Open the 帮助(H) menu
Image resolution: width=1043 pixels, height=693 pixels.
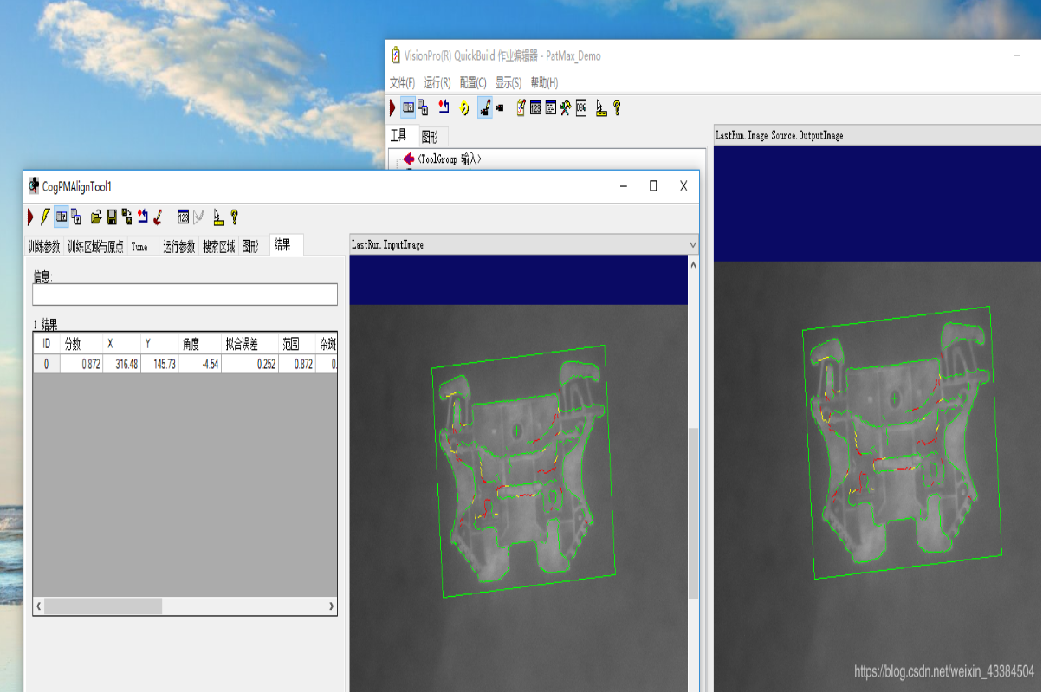coord(544,83)
